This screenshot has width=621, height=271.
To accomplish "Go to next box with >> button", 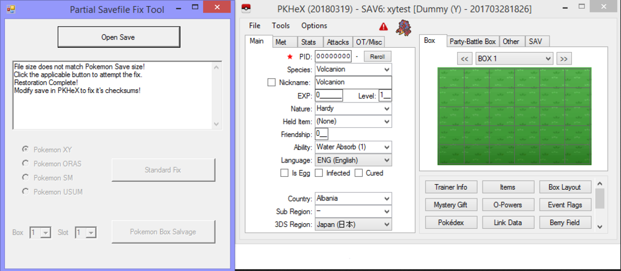I will 563,58.
